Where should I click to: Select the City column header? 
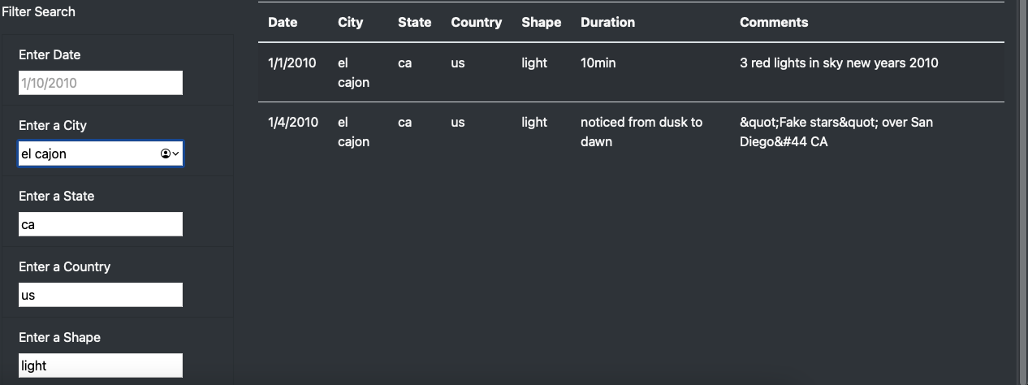click(350, 22)
